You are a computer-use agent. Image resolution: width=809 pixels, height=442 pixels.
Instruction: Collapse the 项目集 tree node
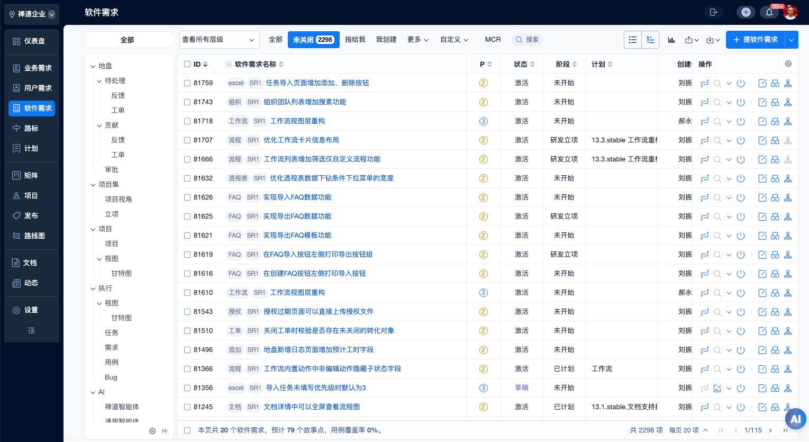point(93,185)
